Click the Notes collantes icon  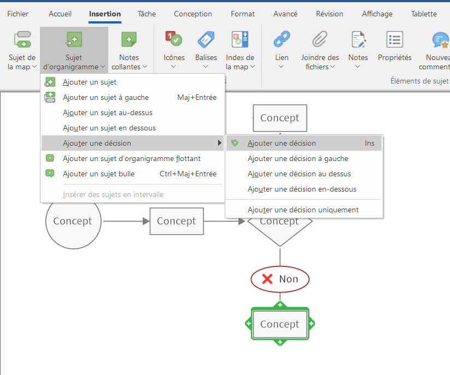[x=129, y=40]
